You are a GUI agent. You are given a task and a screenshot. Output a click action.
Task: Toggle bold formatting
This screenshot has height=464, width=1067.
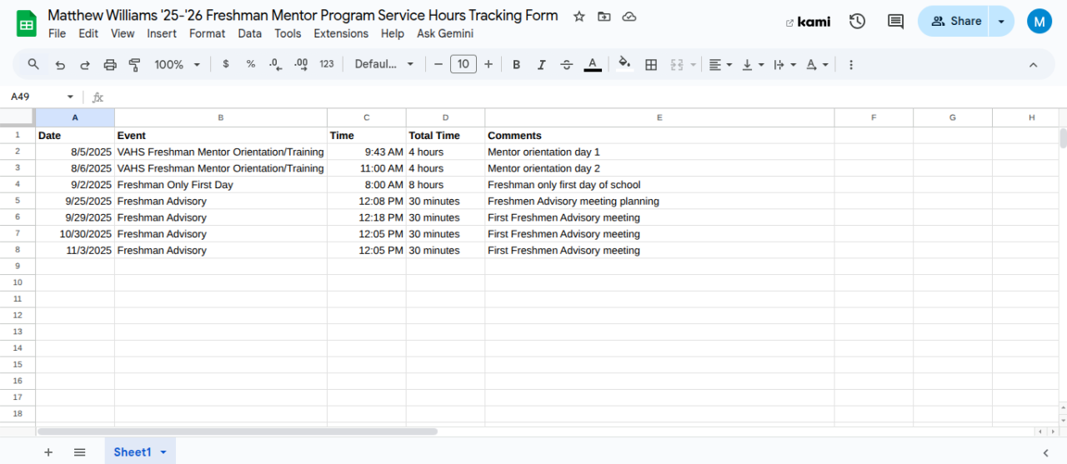(517, 64)
